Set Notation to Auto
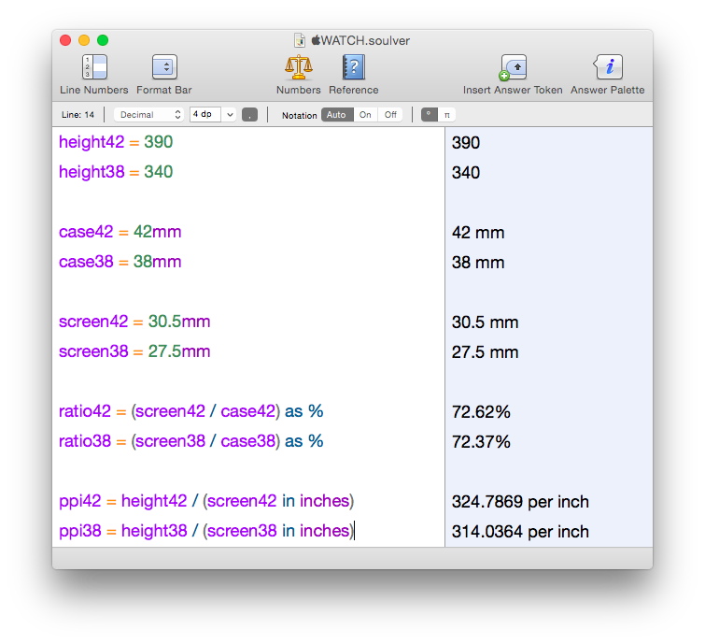The image size is (705, 644). click(337, 115)
